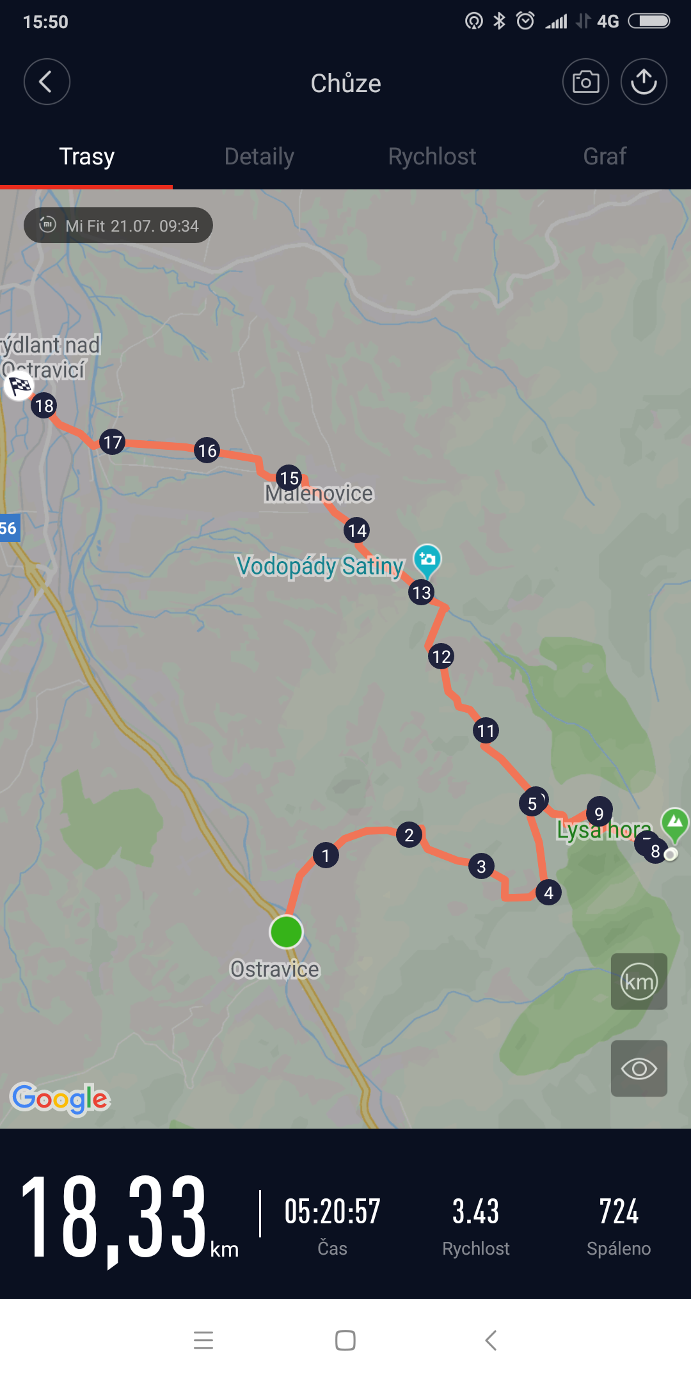Open the Graf tab

point(605,156)
